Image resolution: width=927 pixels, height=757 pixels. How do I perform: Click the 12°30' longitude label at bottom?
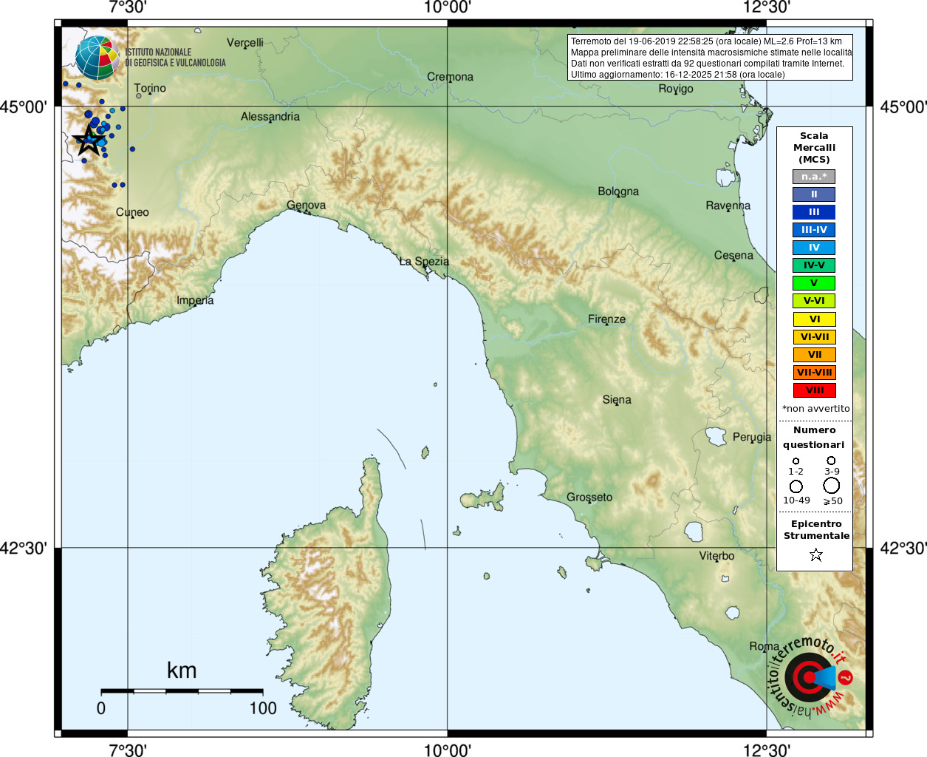(767, 750)
